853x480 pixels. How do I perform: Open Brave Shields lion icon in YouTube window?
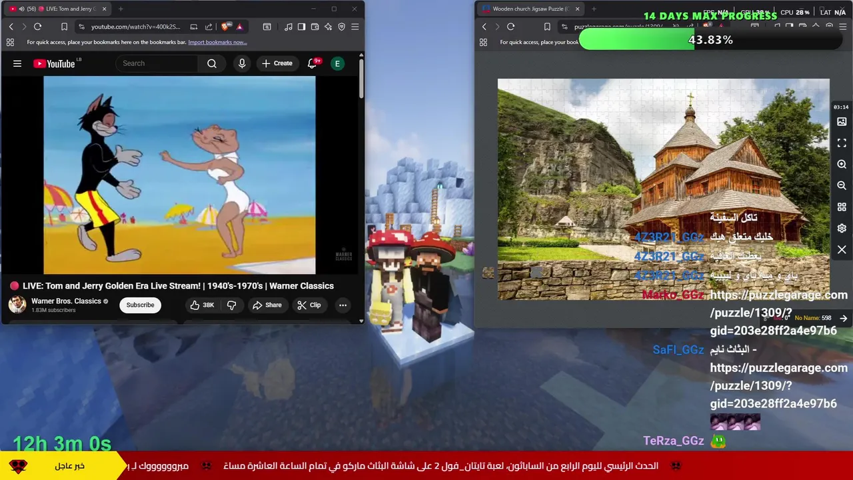click(225, 27)
